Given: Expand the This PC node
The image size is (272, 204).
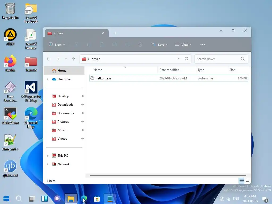Looking at the screenshot, I should point(47,156).
